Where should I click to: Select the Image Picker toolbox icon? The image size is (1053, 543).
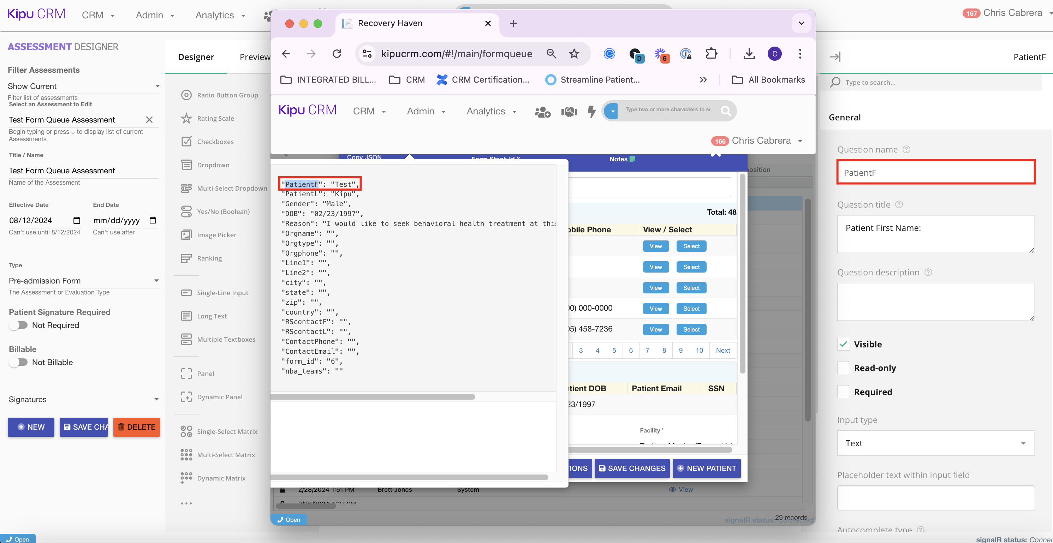(186, 235)
